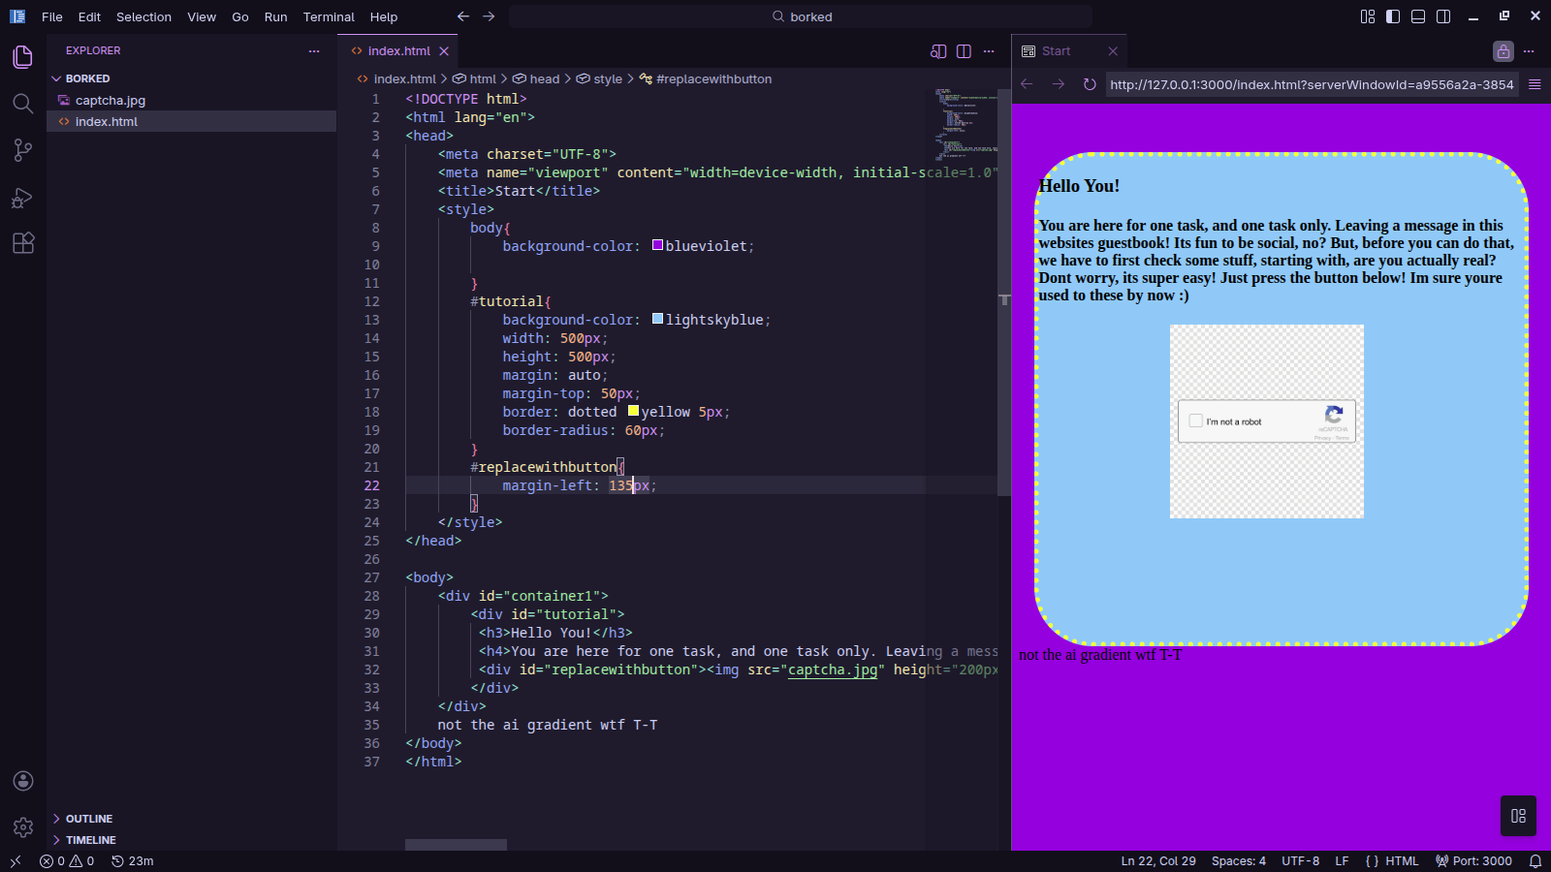
Task: Open Source Control view
Action: coord(23,150)
